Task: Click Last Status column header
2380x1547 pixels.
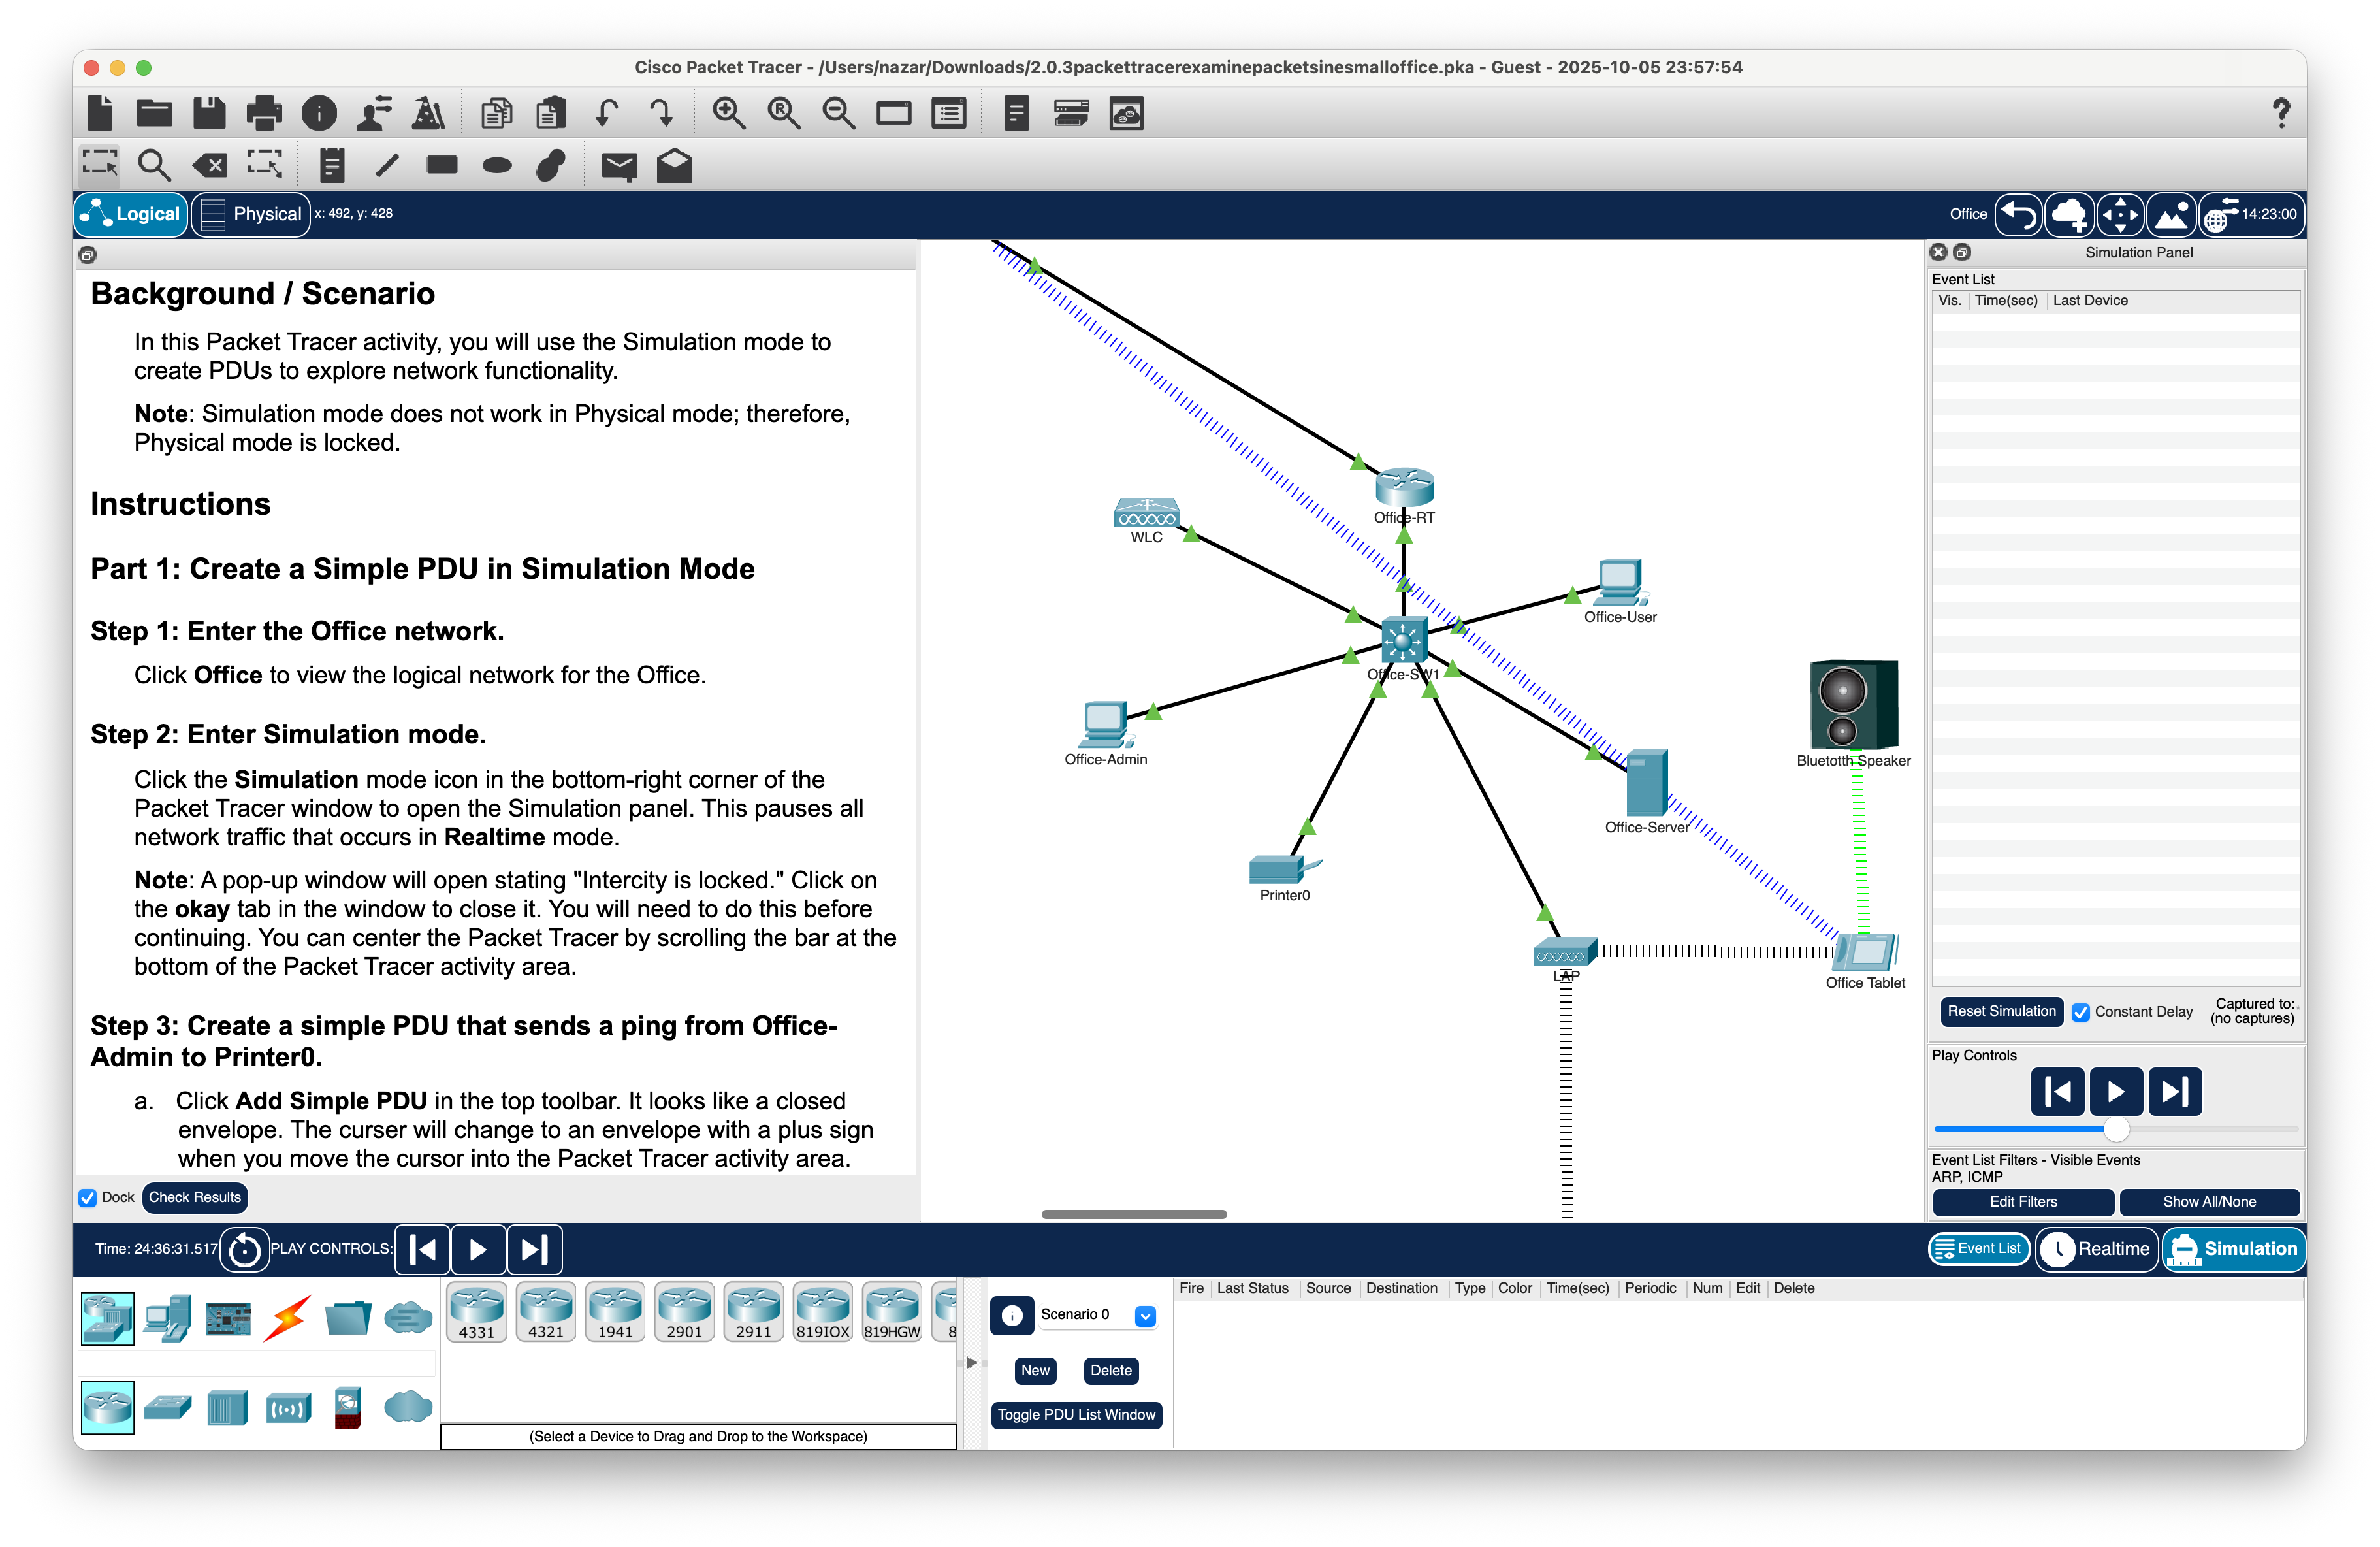Action: pos(1253,1289)
